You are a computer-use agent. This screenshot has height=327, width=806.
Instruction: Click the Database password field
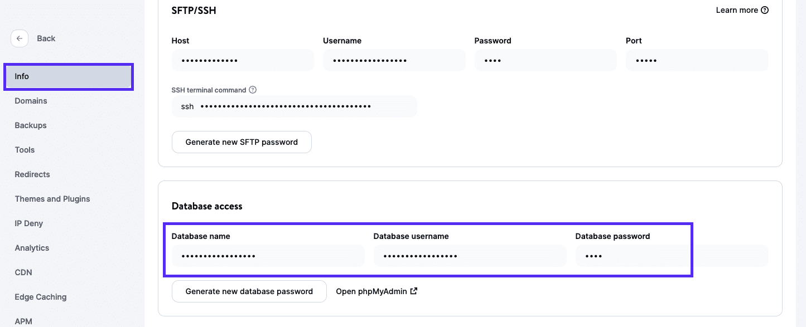click(x=633, y=256)
